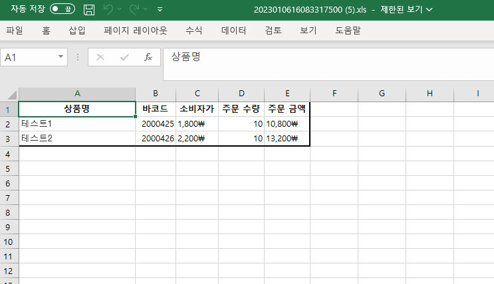Screen dimensions: 494x284
Task: Open the Undo history dropdown arrow
Action: 120,9
